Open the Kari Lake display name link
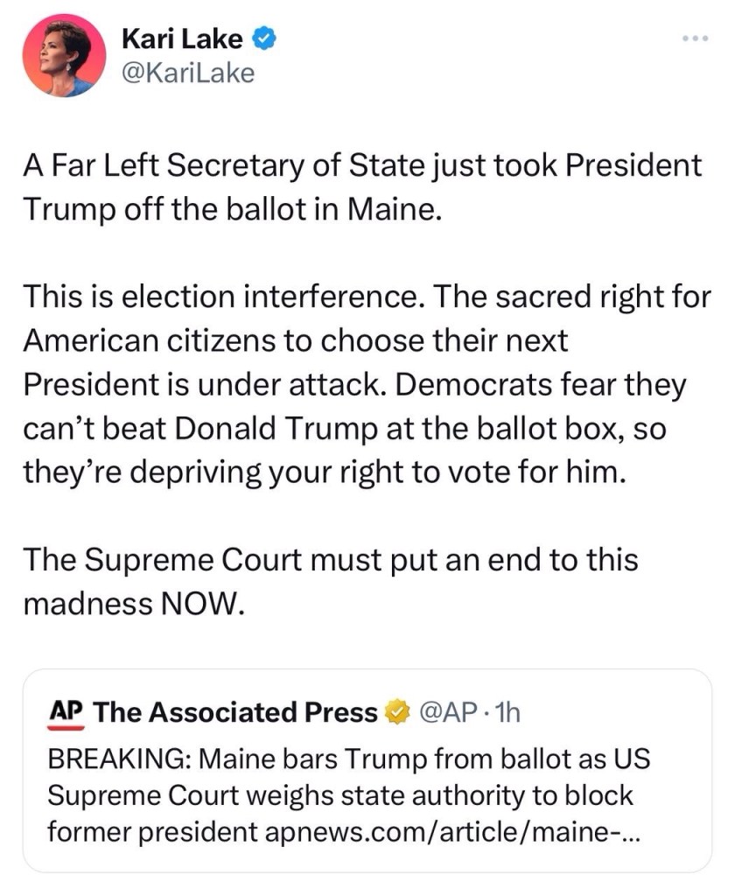The image size is (735, 896). tap(182, 38)
